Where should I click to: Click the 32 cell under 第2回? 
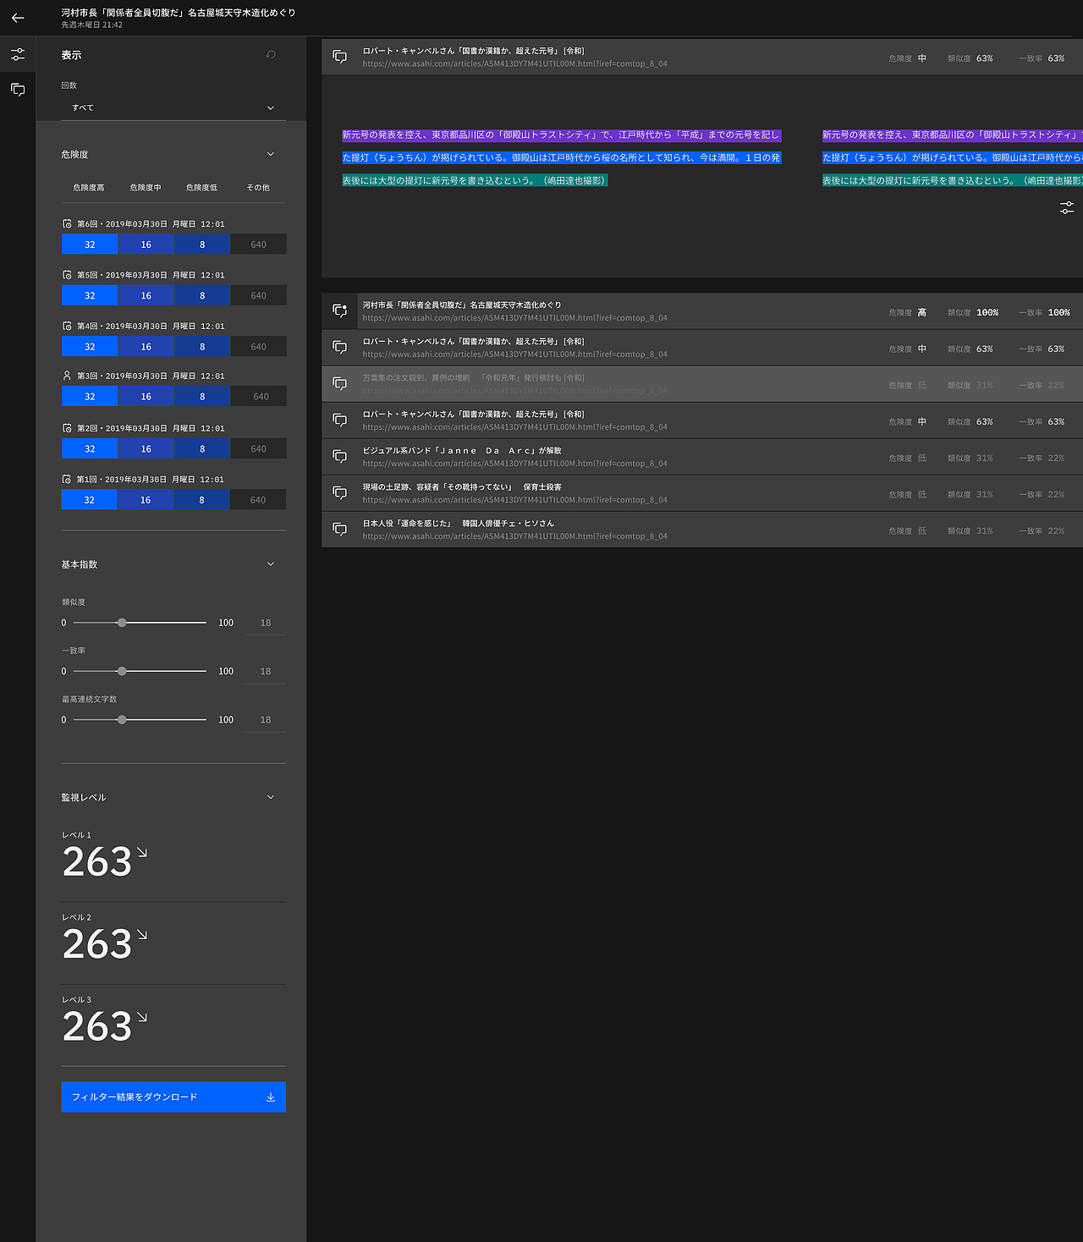click(90, 448)
